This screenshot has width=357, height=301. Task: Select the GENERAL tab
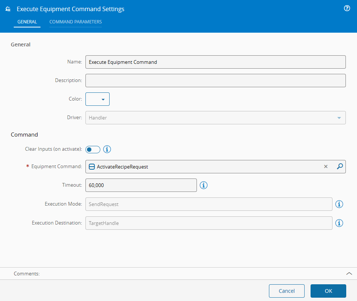click(27, 22)
